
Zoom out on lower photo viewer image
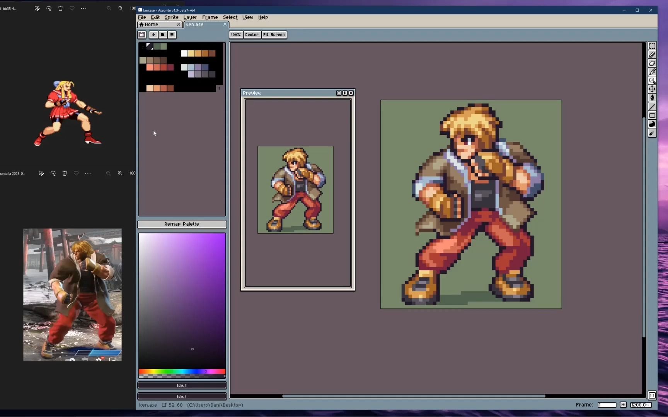tap(108, 173)
